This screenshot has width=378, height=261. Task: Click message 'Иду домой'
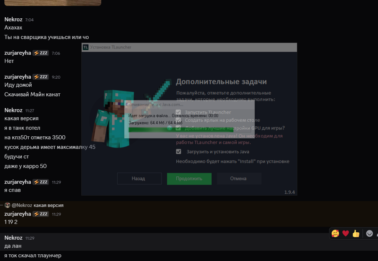click(x=18, y=85)
